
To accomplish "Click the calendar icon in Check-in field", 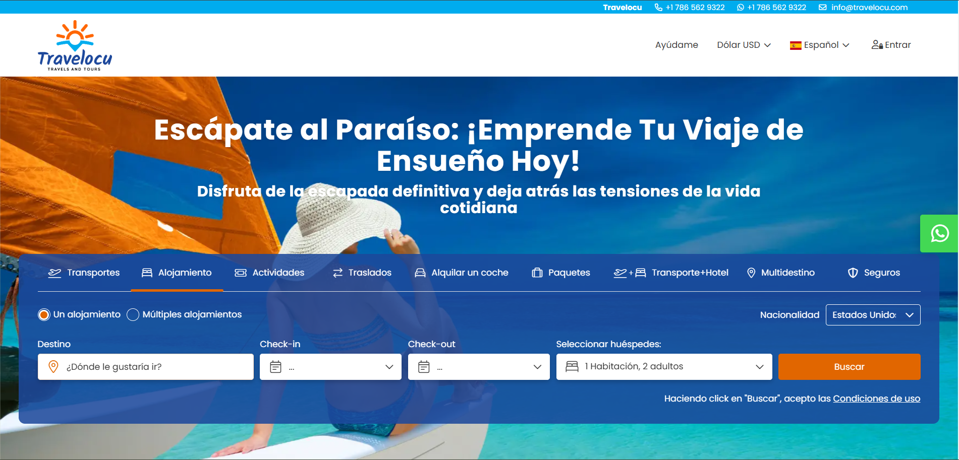I will [275, 367].
